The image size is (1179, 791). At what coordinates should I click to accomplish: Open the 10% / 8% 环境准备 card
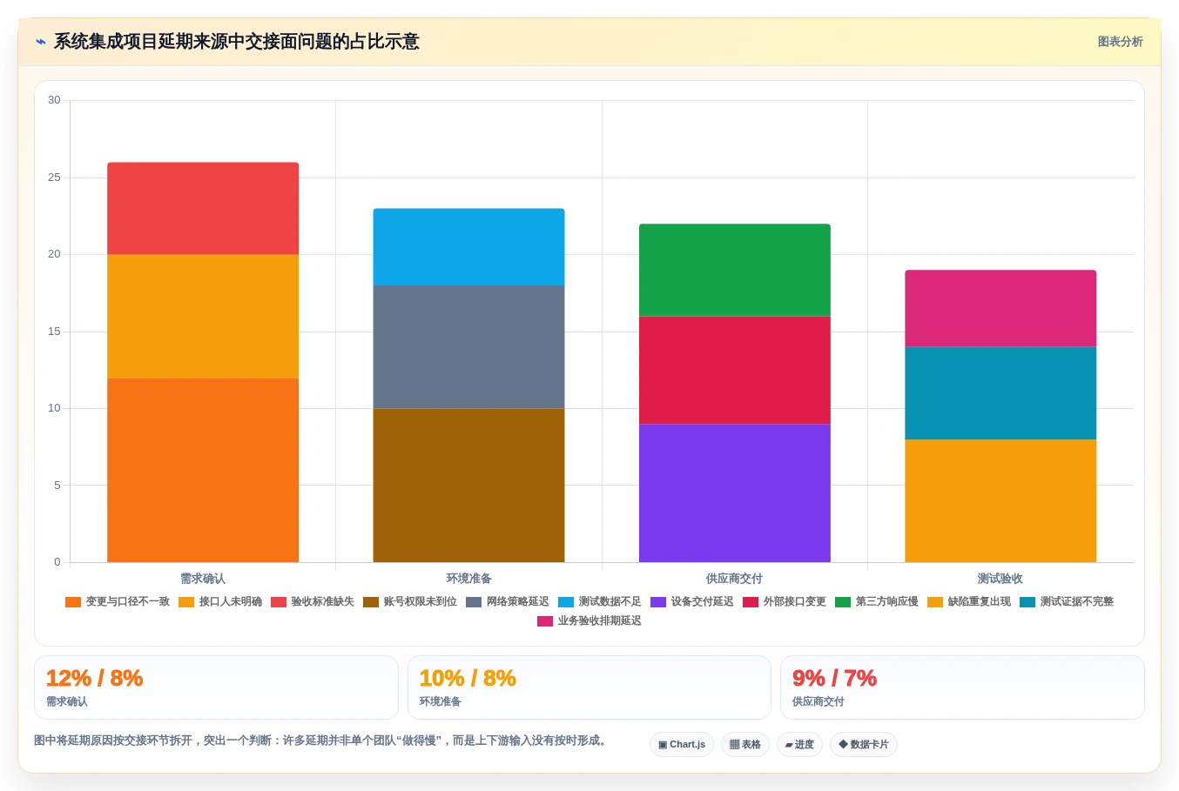589,687
